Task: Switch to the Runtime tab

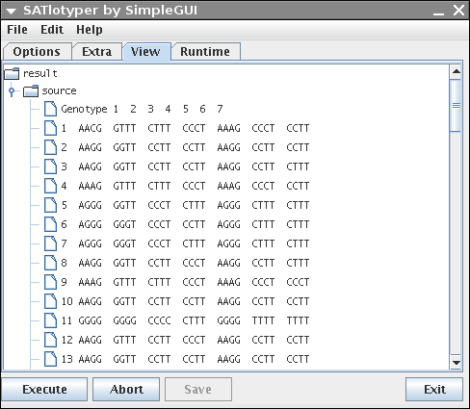Action: pyautogui.click(x=205, y=51)
